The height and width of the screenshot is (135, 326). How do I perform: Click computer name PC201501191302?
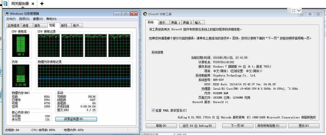click(x=223, y=62)
